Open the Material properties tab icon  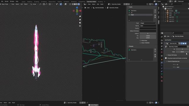point(162,77)
